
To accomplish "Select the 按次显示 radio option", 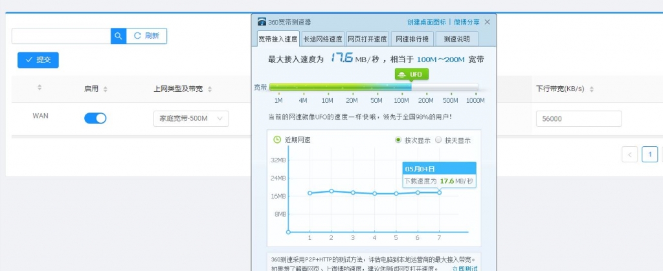I will pyautogui.click(x=398, y=140).
